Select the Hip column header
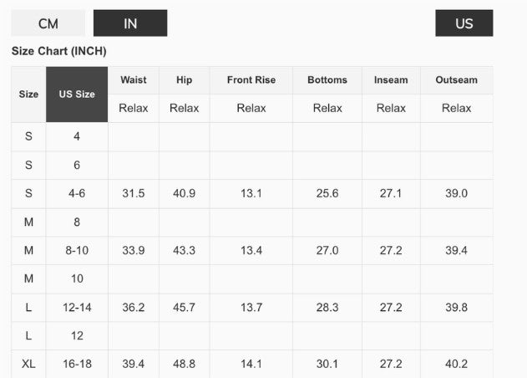The image size is (527, 378). point(184,80)
